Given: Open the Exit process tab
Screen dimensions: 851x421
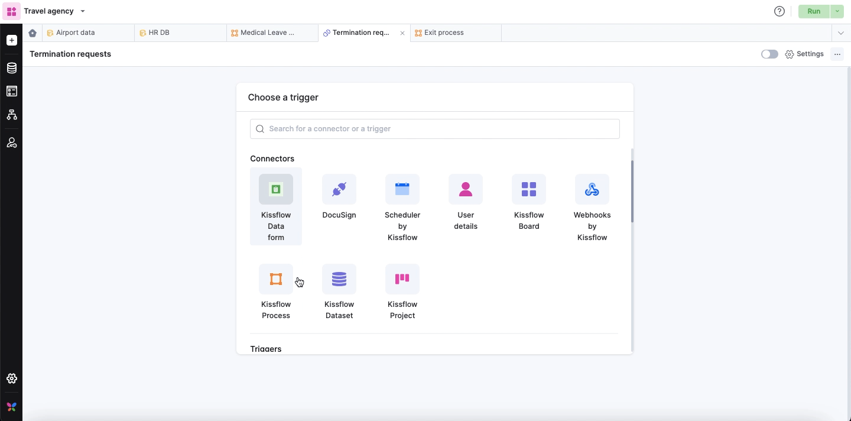Looking at the screenshot, I should point(443,33).
